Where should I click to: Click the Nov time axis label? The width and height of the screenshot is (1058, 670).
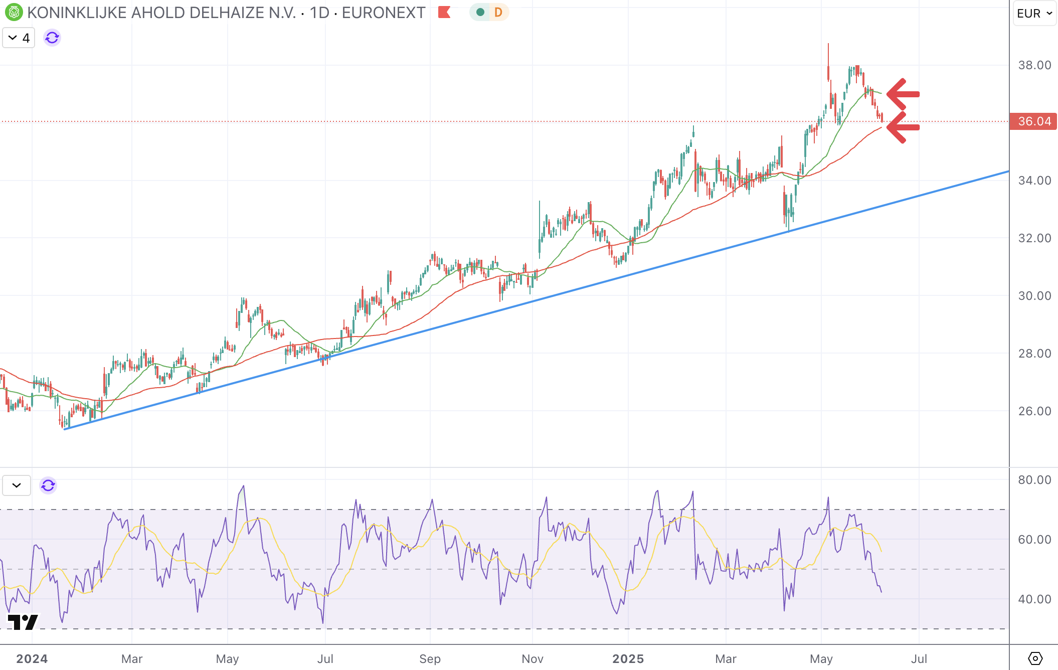[x=532, y=659]
